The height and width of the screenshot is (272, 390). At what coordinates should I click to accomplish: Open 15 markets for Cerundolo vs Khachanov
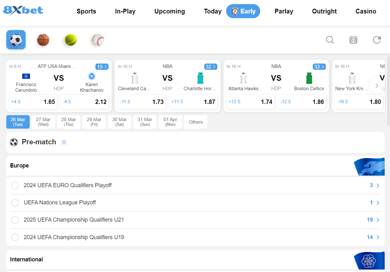[x=102, y=67]
